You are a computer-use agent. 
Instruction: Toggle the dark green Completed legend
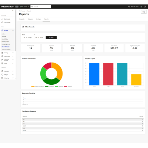click(x=50, y=86)
